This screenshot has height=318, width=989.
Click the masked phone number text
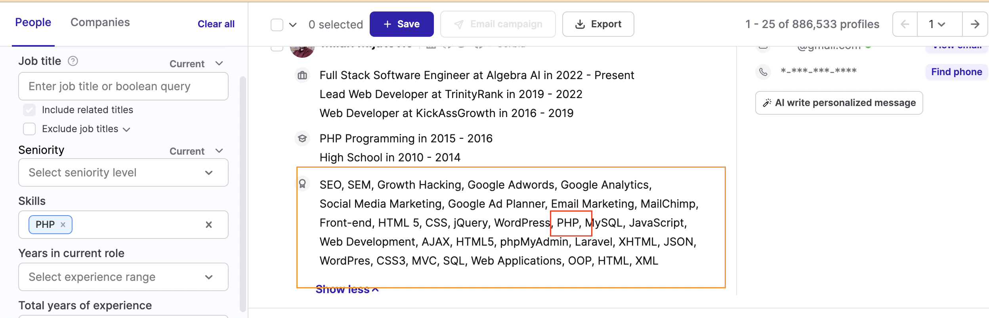click(x=819, y=72)
